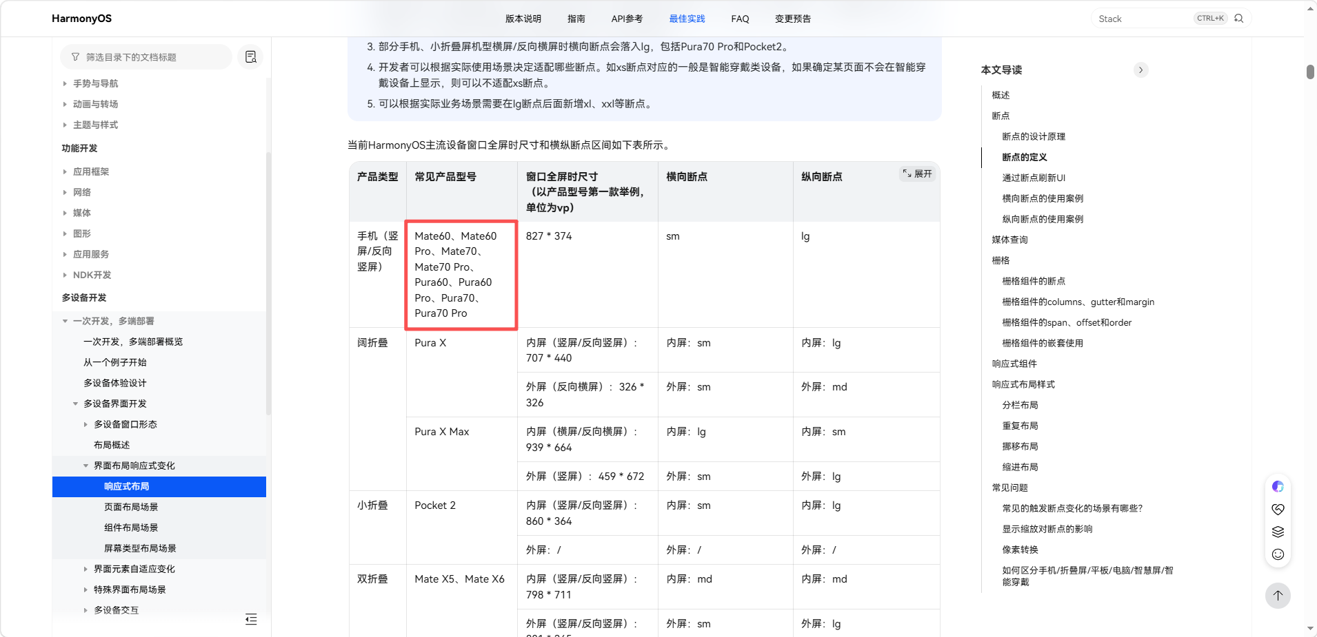Open the FAQ nav item
The height and width of the screenshot is (637, 1317).
pyautogui.click(x=740, y=19)
